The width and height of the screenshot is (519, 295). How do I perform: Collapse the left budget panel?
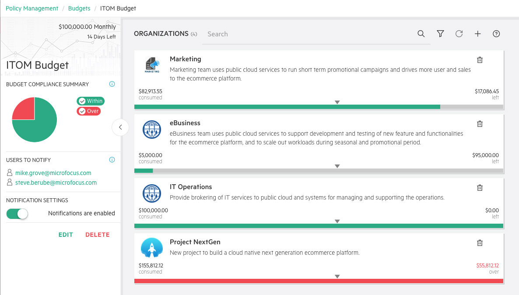pos(120,127)
